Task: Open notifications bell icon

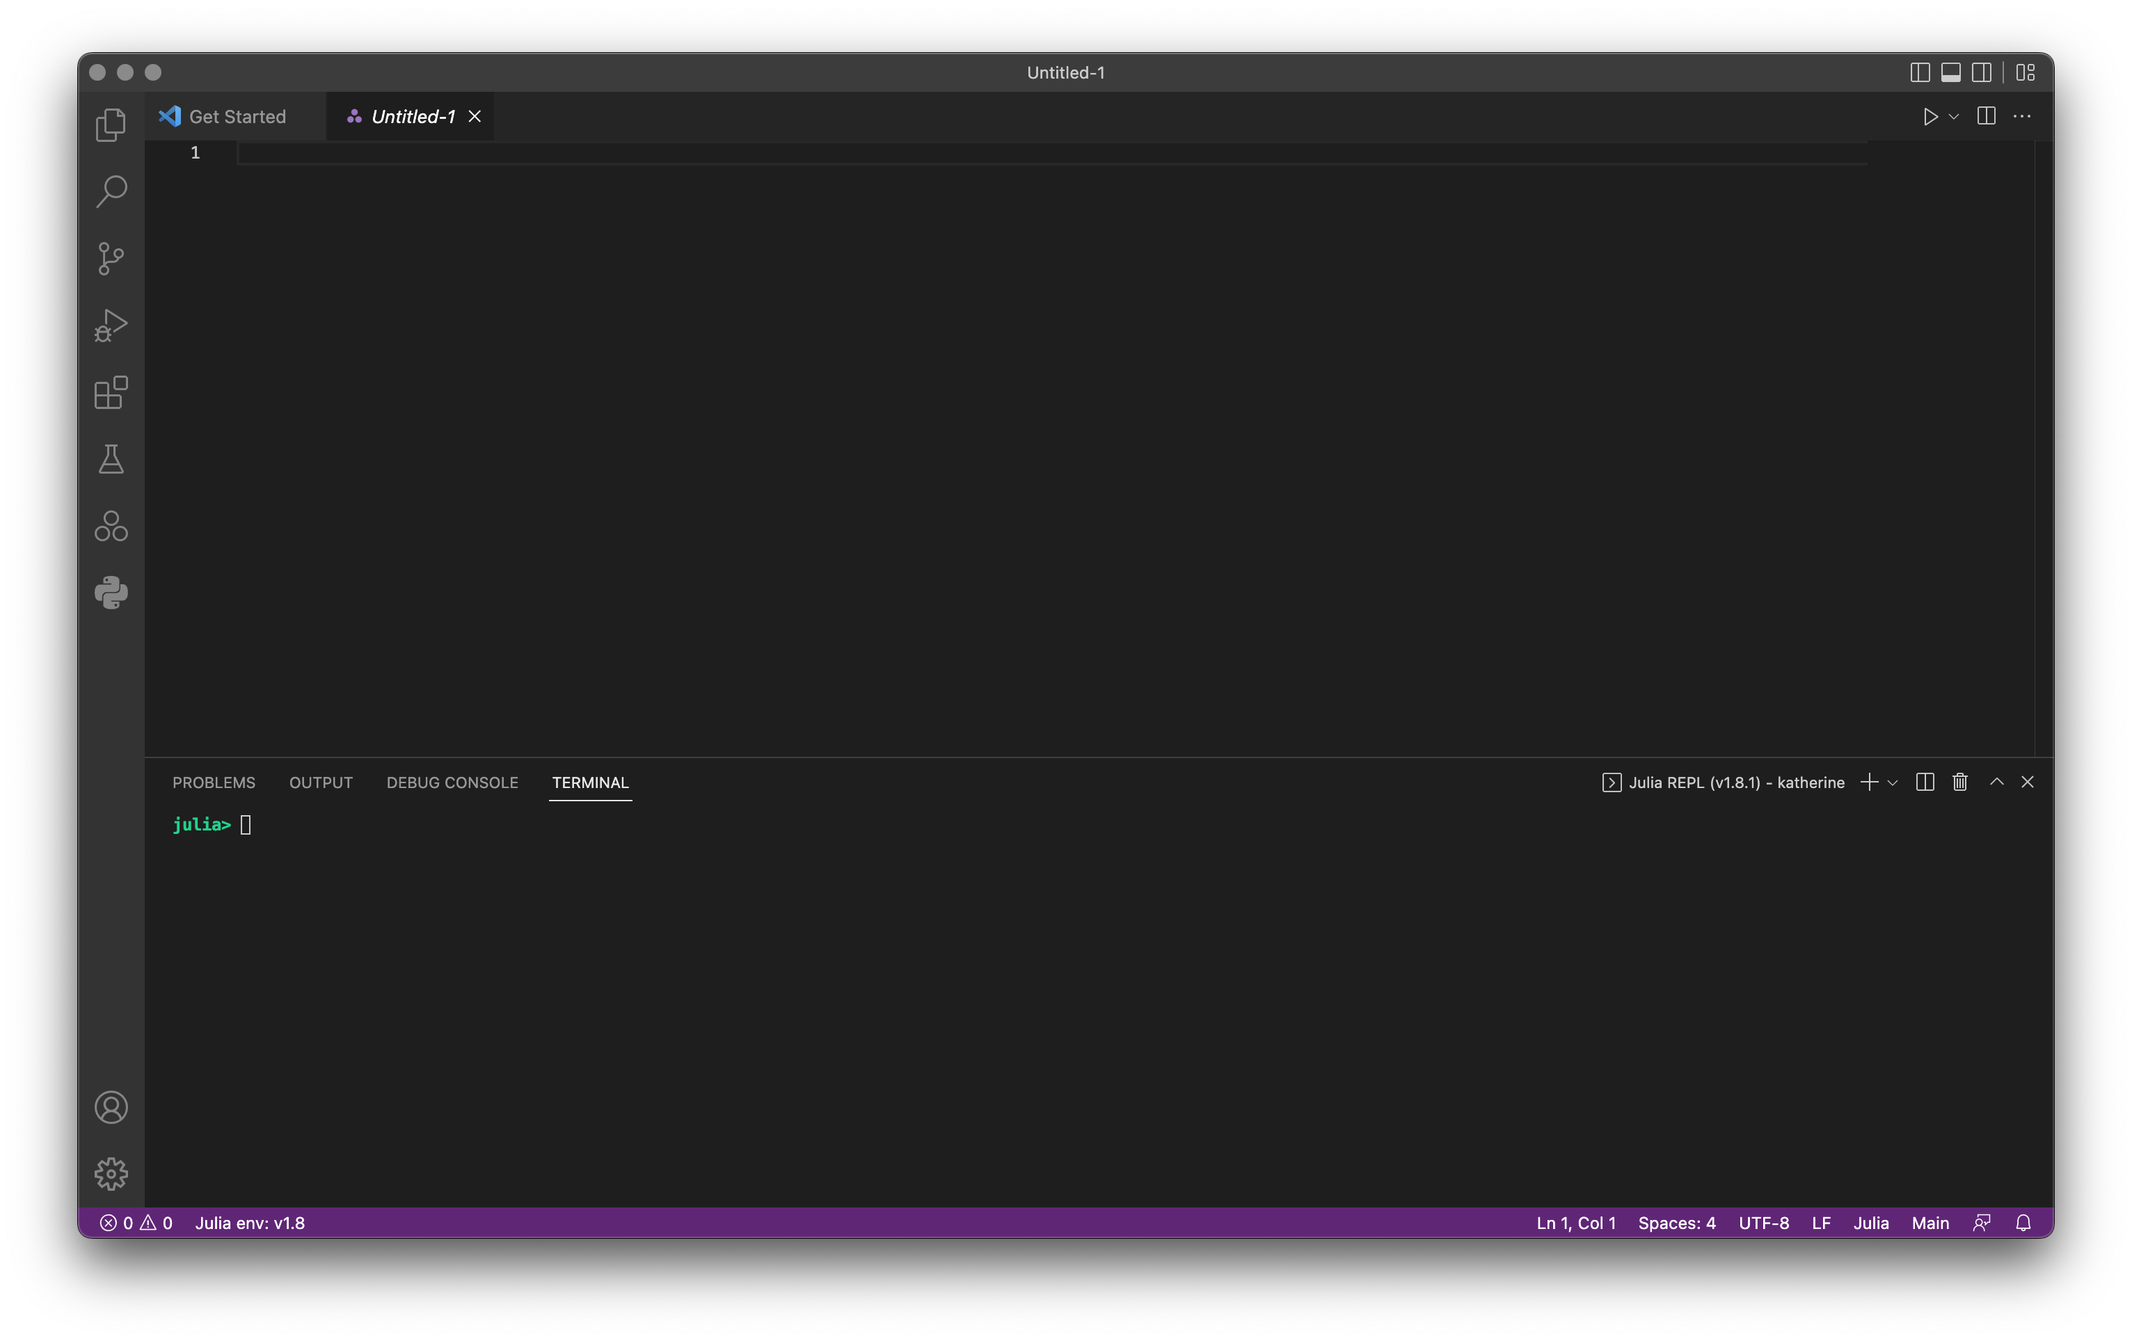Action: (x=2023, y=1222)
